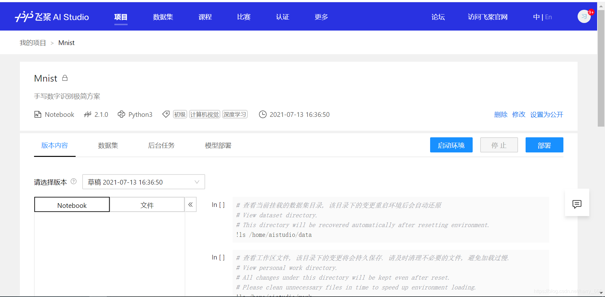Open 比赛 in the top navigation
Viewport: 605px width, 297px height.
click(x=244, y=17)
